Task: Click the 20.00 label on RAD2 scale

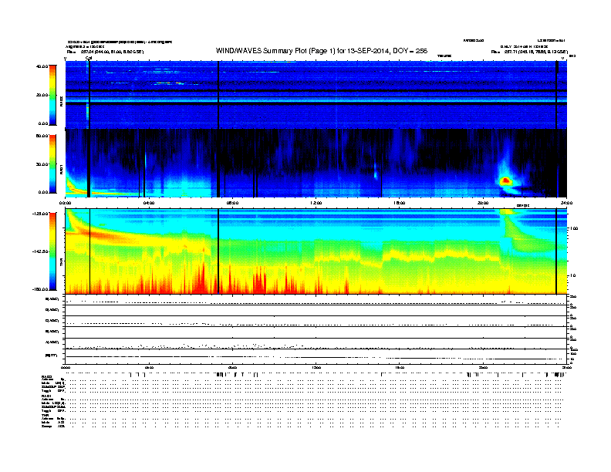Action: 42,95
